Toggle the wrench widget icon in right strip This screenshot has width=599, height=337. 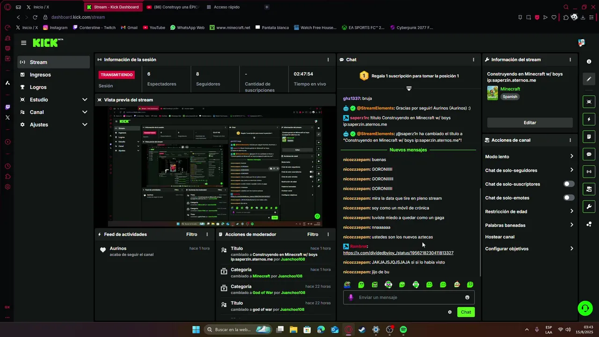point(589,206)
